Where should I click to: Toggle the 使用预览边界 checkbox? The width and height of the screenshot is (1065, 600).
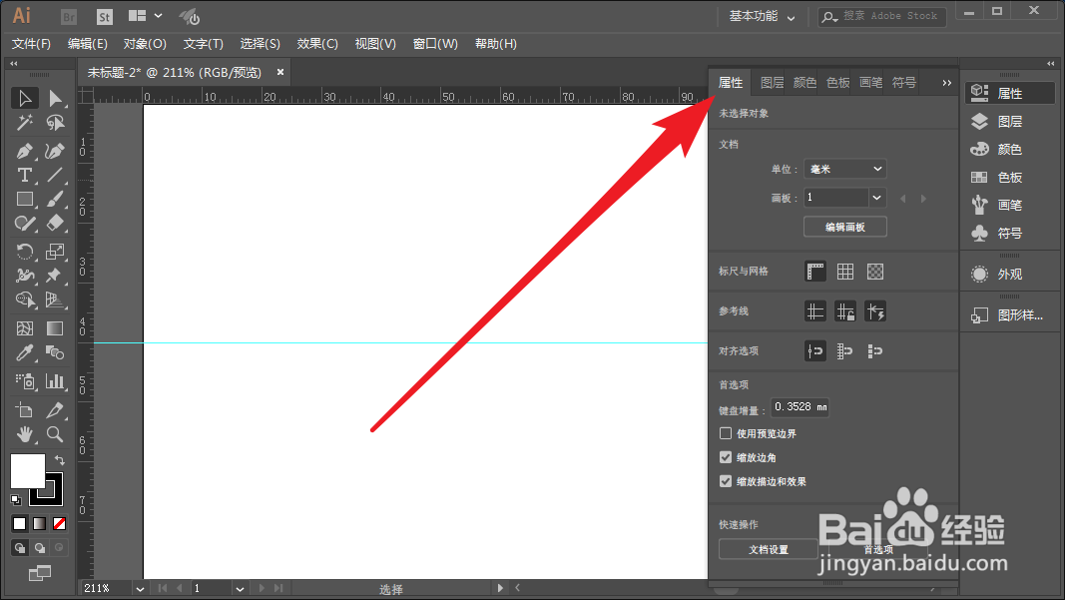point(726,433)
